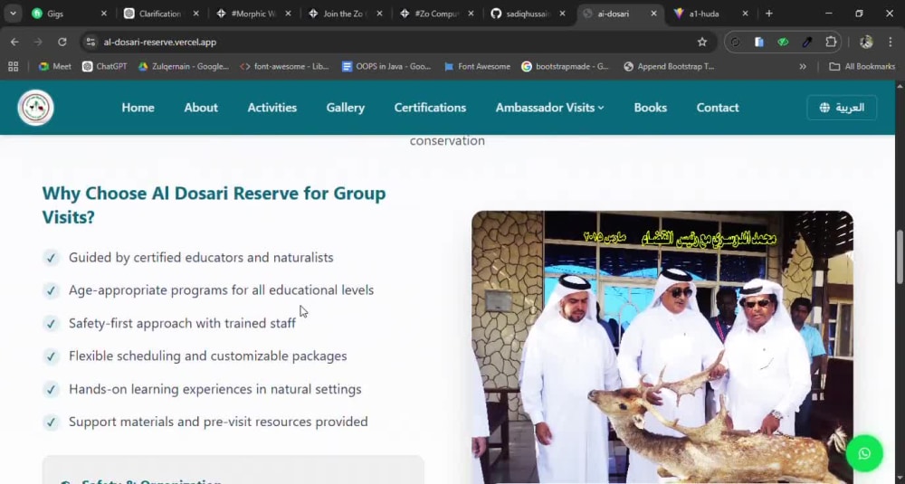Click 'Hands-on learning experiences in natural settings'

pos(214,389)
